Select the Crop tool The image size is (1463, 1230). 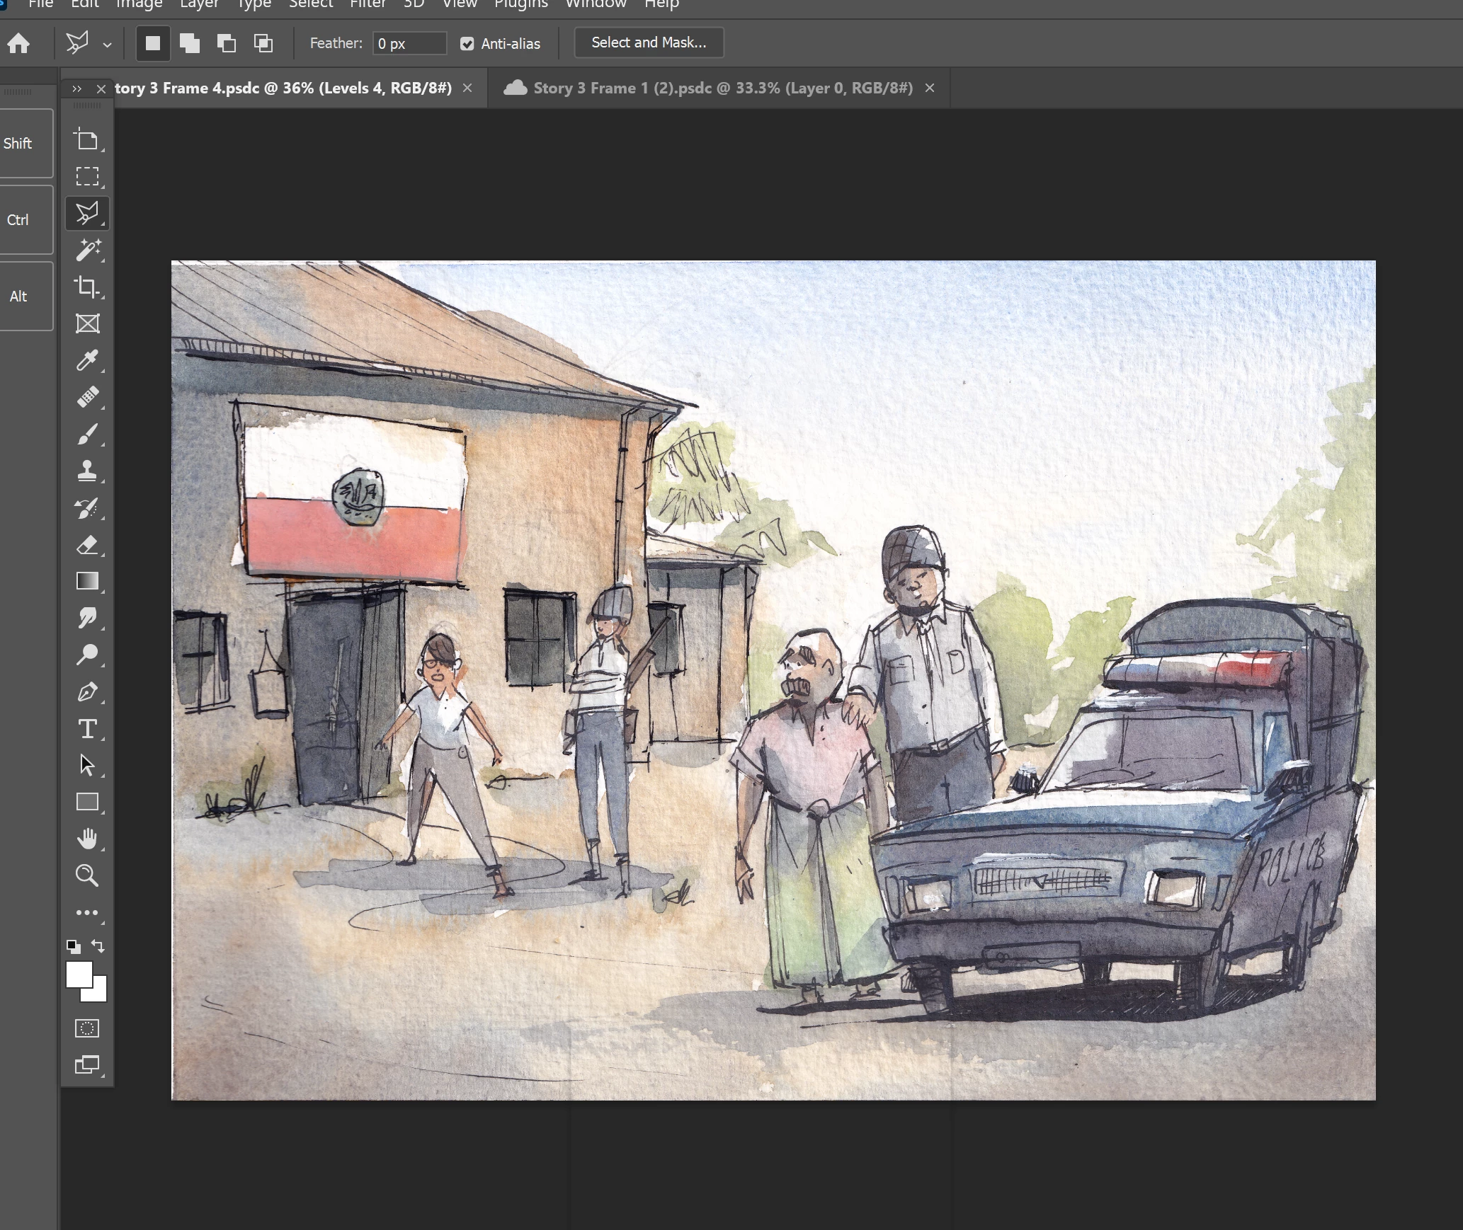[x=88, y=287]
